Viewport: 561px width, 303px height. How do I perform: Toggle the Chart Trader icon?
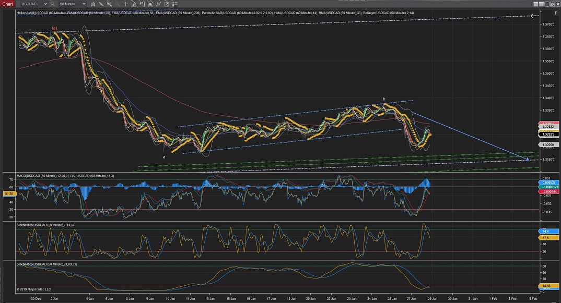pyautogui.click(x=142, y=4)
